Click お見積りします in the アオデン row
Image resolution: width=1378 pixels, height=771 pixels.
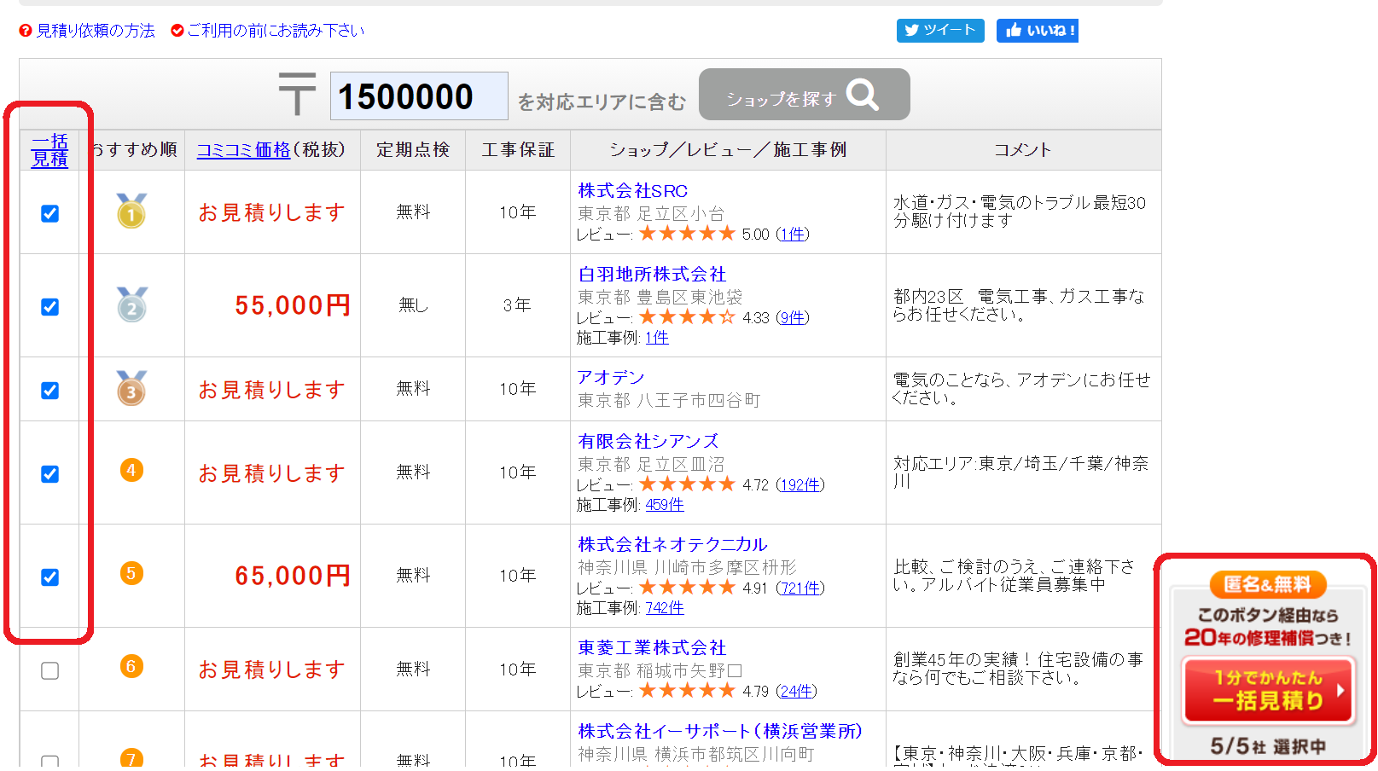coord(272,390)
